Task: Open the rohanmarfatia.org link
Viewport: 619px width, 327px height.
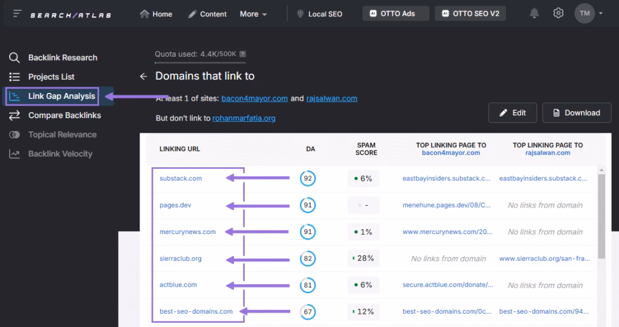Action: pos(244,118)
